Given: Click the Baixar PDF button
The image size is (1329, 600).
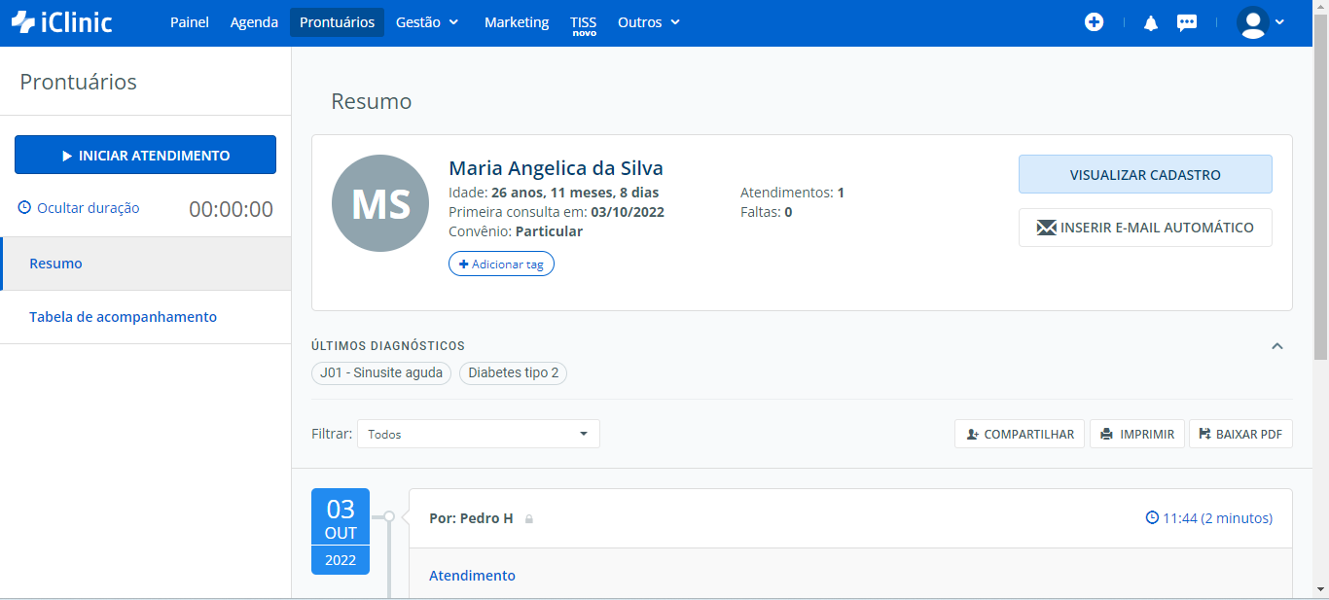Looking at the screenshot, I should pyautogui.click(x=1240, y=435).
